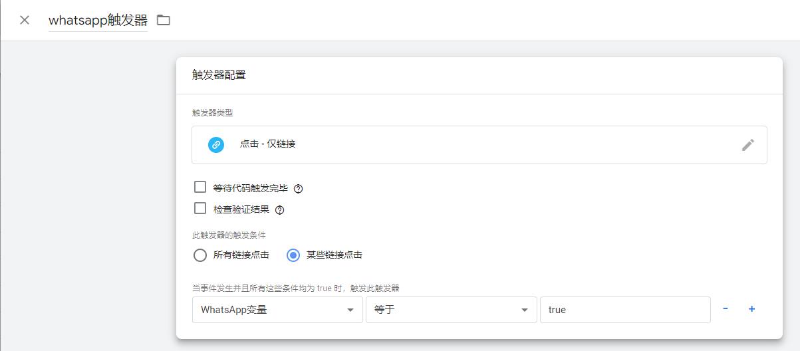Viewport: 800px width, 351px height.
Task: Show help tooltip icon for 检查验证结果
Action: pyautogui.click(x=280, y=210)
